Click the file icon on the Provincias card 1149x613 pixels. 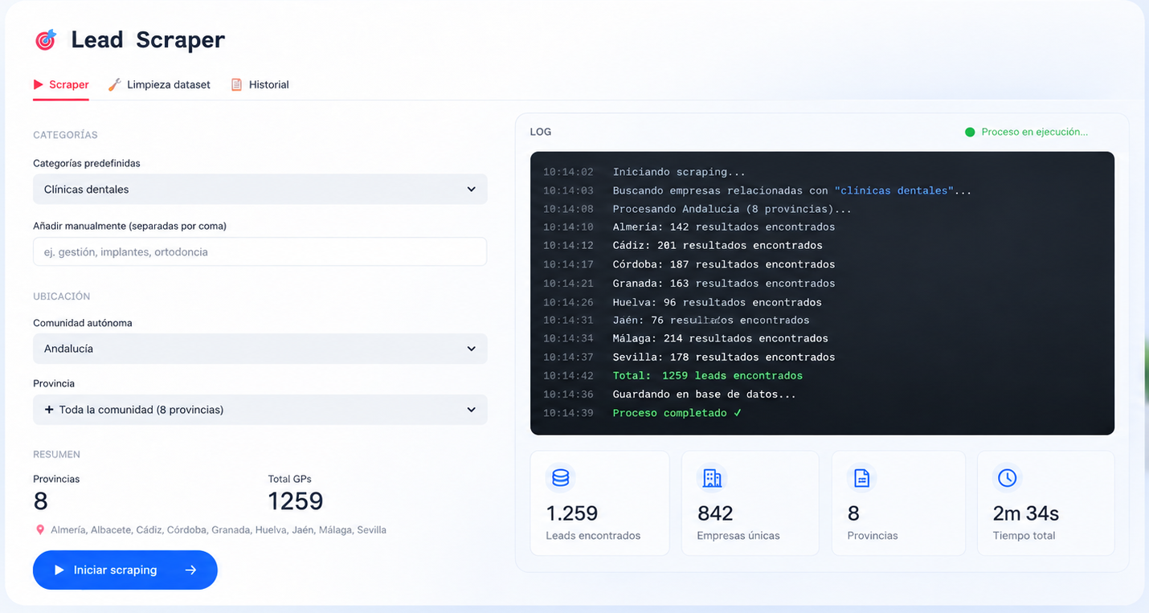click(861, 478)
